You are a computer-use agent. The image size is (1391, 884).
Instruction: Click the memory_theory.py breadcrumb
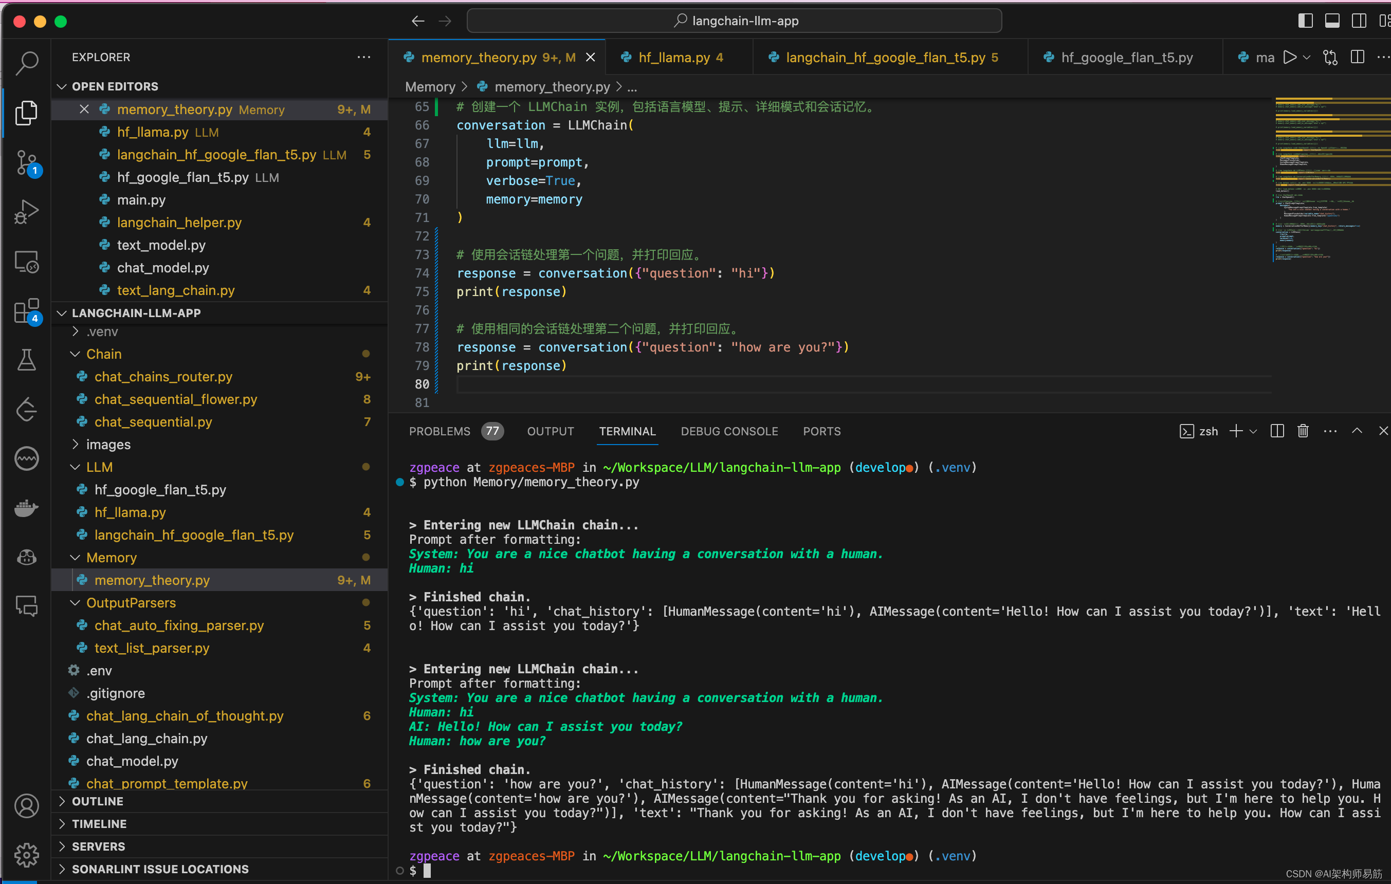[552, 87]
